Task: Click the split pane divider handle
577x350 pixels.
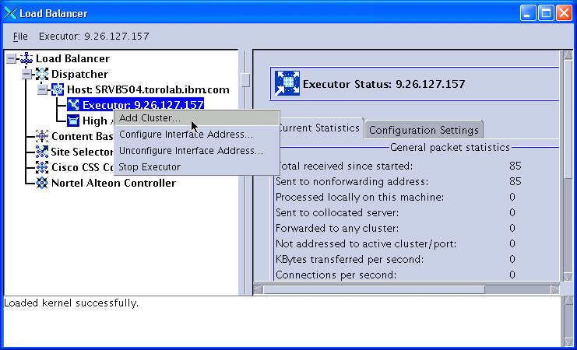Action: coord(245,80)
